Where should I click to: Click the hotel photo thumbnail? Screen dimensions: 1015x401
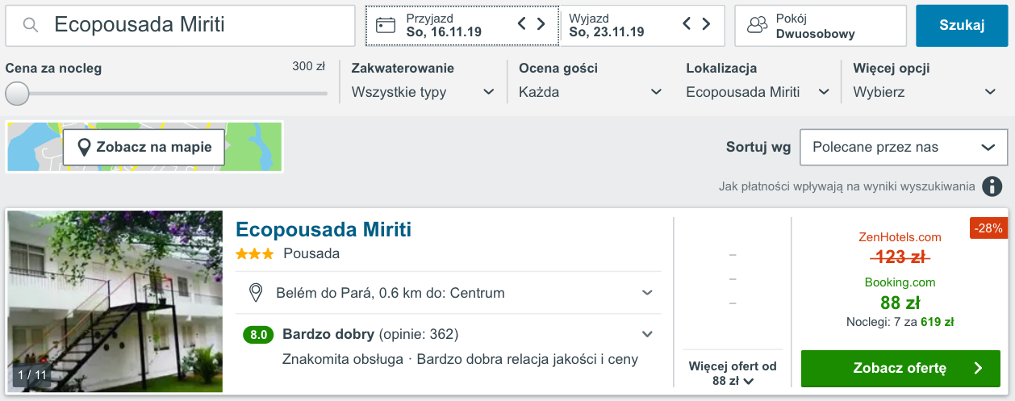click(115, 302)
